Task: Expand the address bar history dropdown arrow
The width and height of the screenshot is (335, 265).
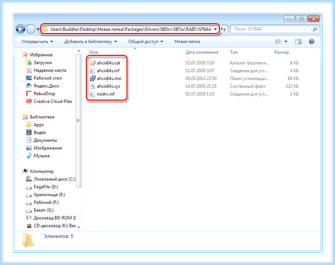Action: 216,29
